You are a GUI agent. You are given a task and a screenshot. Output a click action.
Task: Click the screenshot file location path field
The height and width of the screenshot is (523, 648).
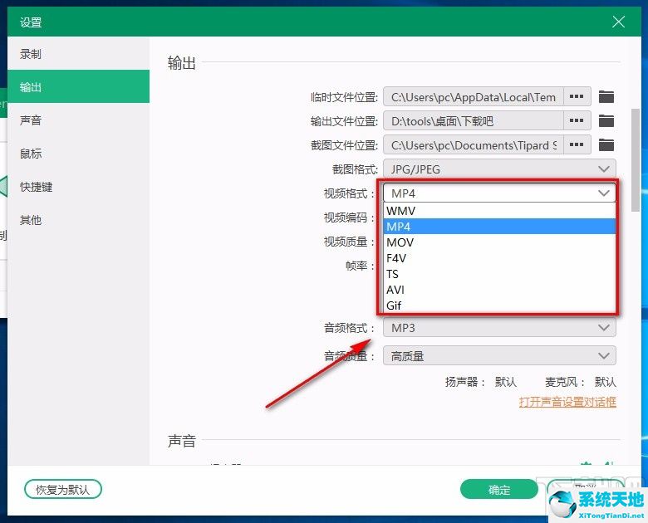(474, 145)
